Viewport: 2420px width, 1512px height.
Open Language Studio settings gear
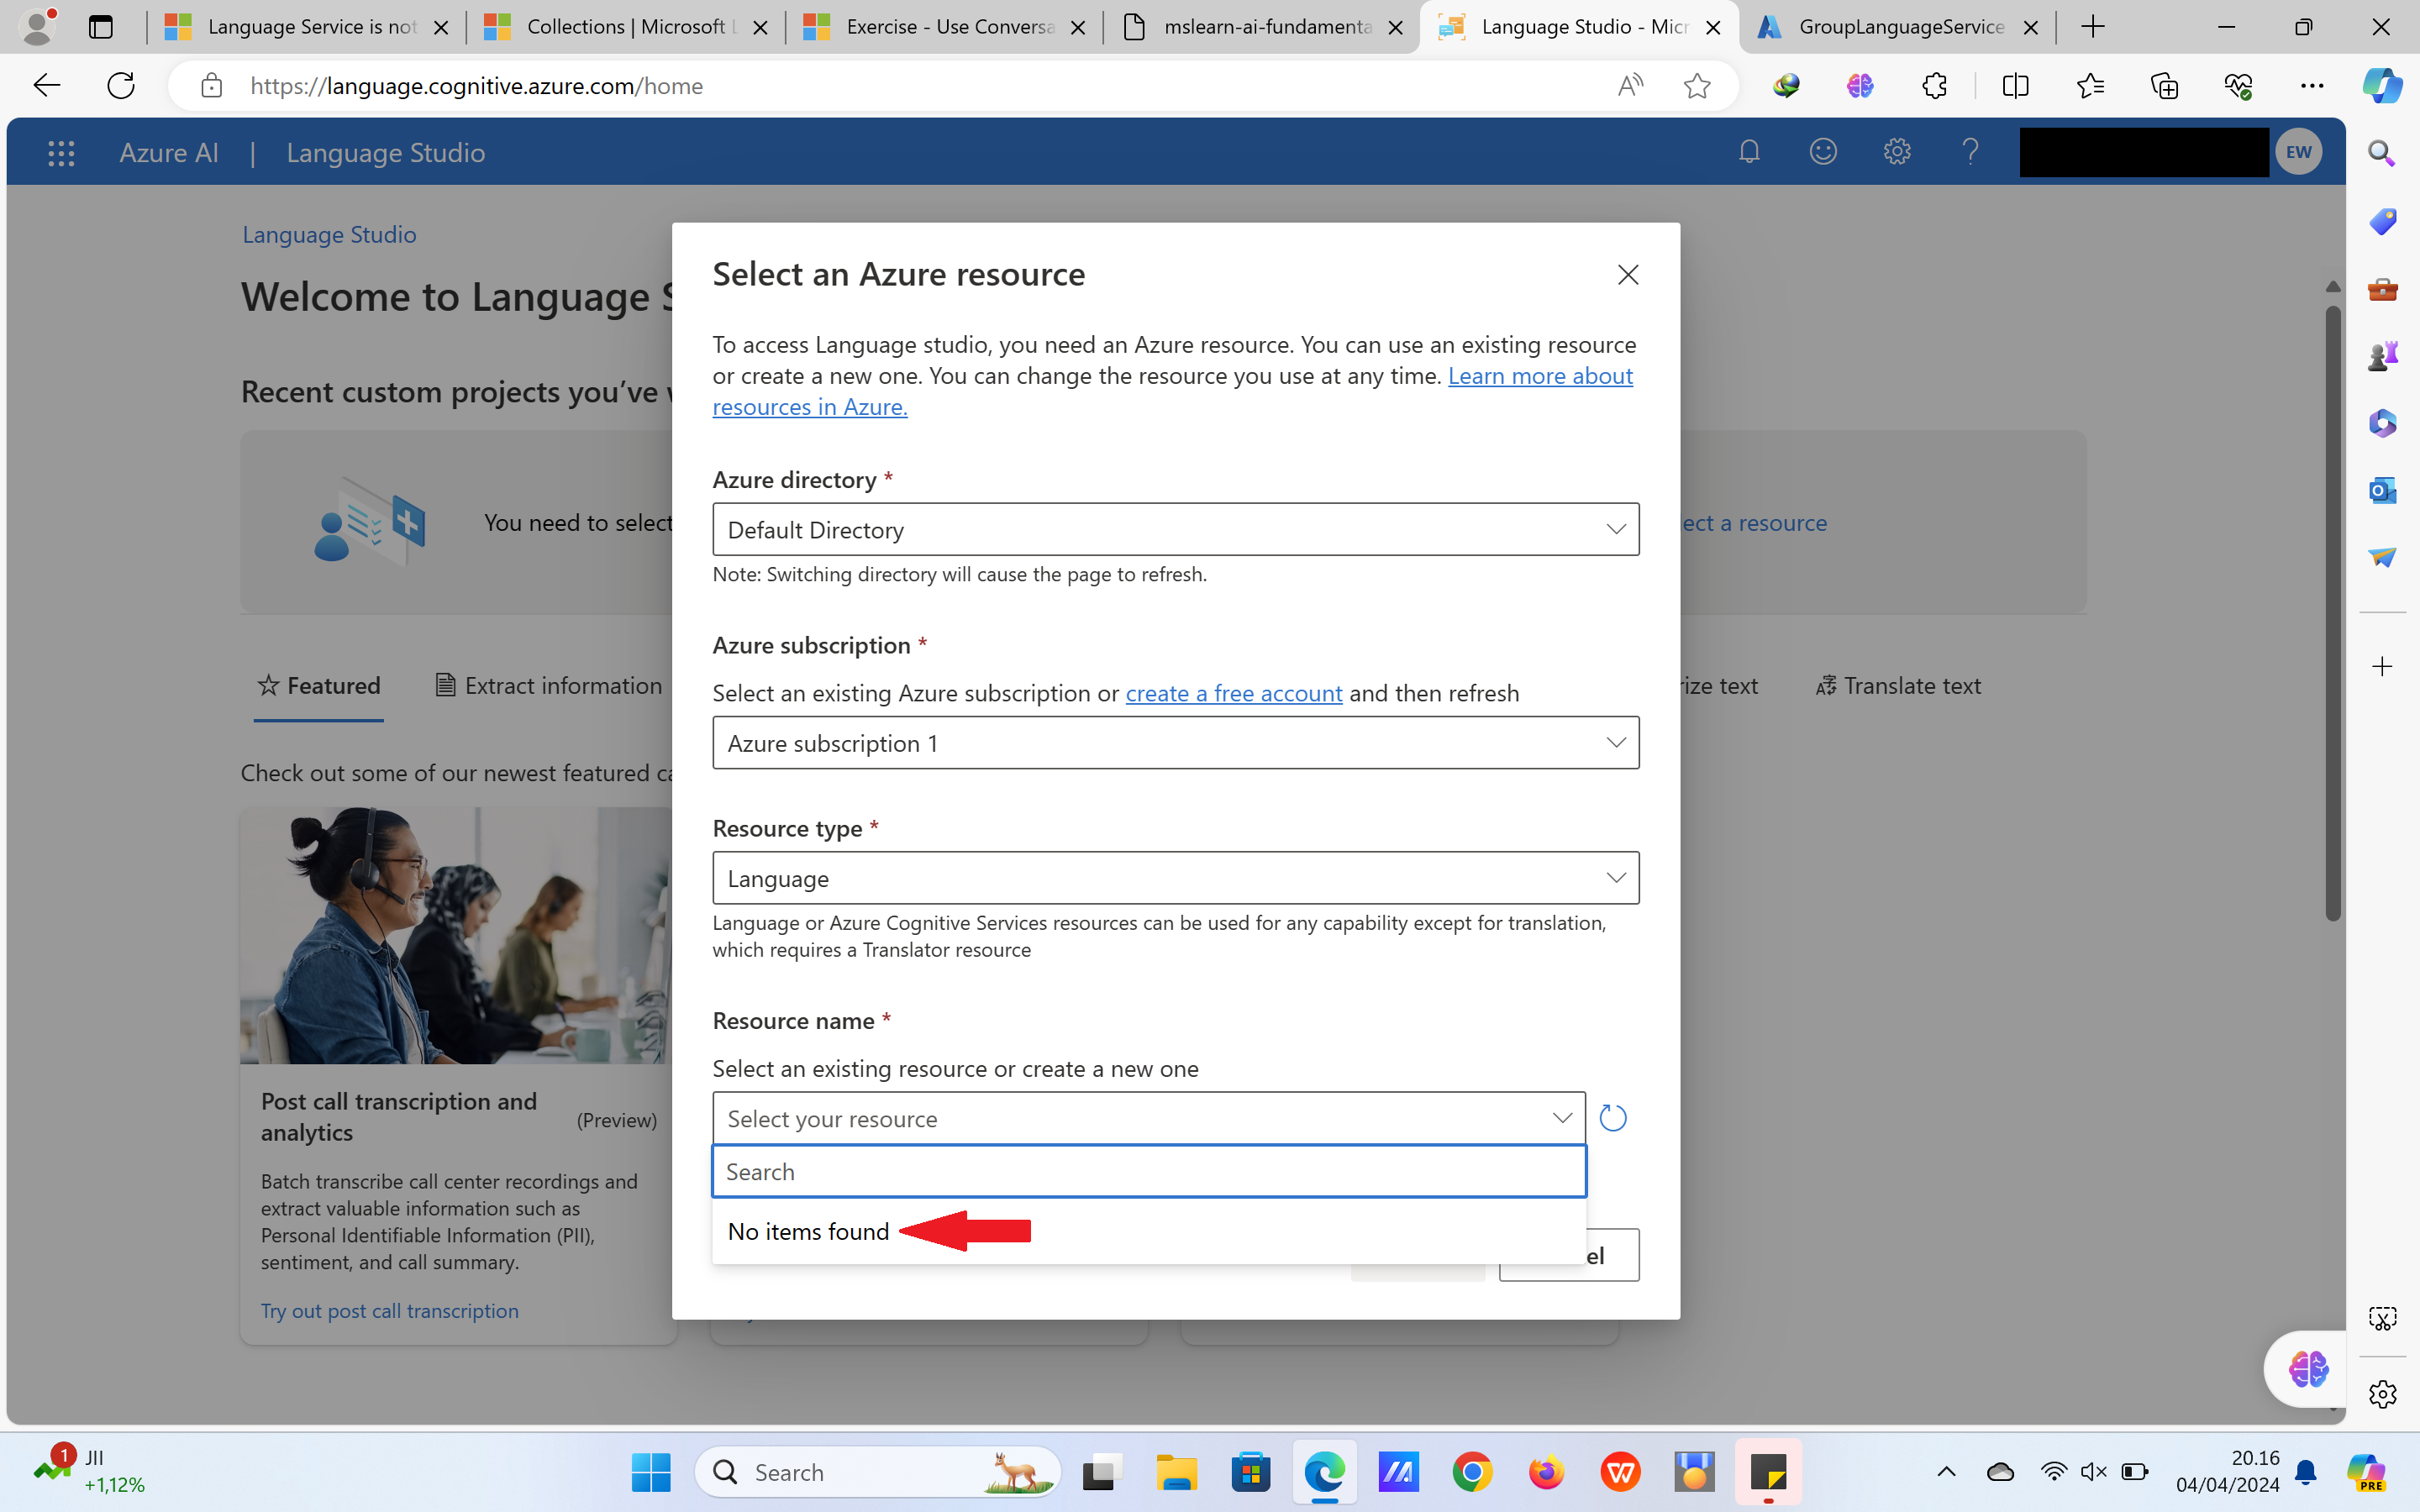[1897, 152]
